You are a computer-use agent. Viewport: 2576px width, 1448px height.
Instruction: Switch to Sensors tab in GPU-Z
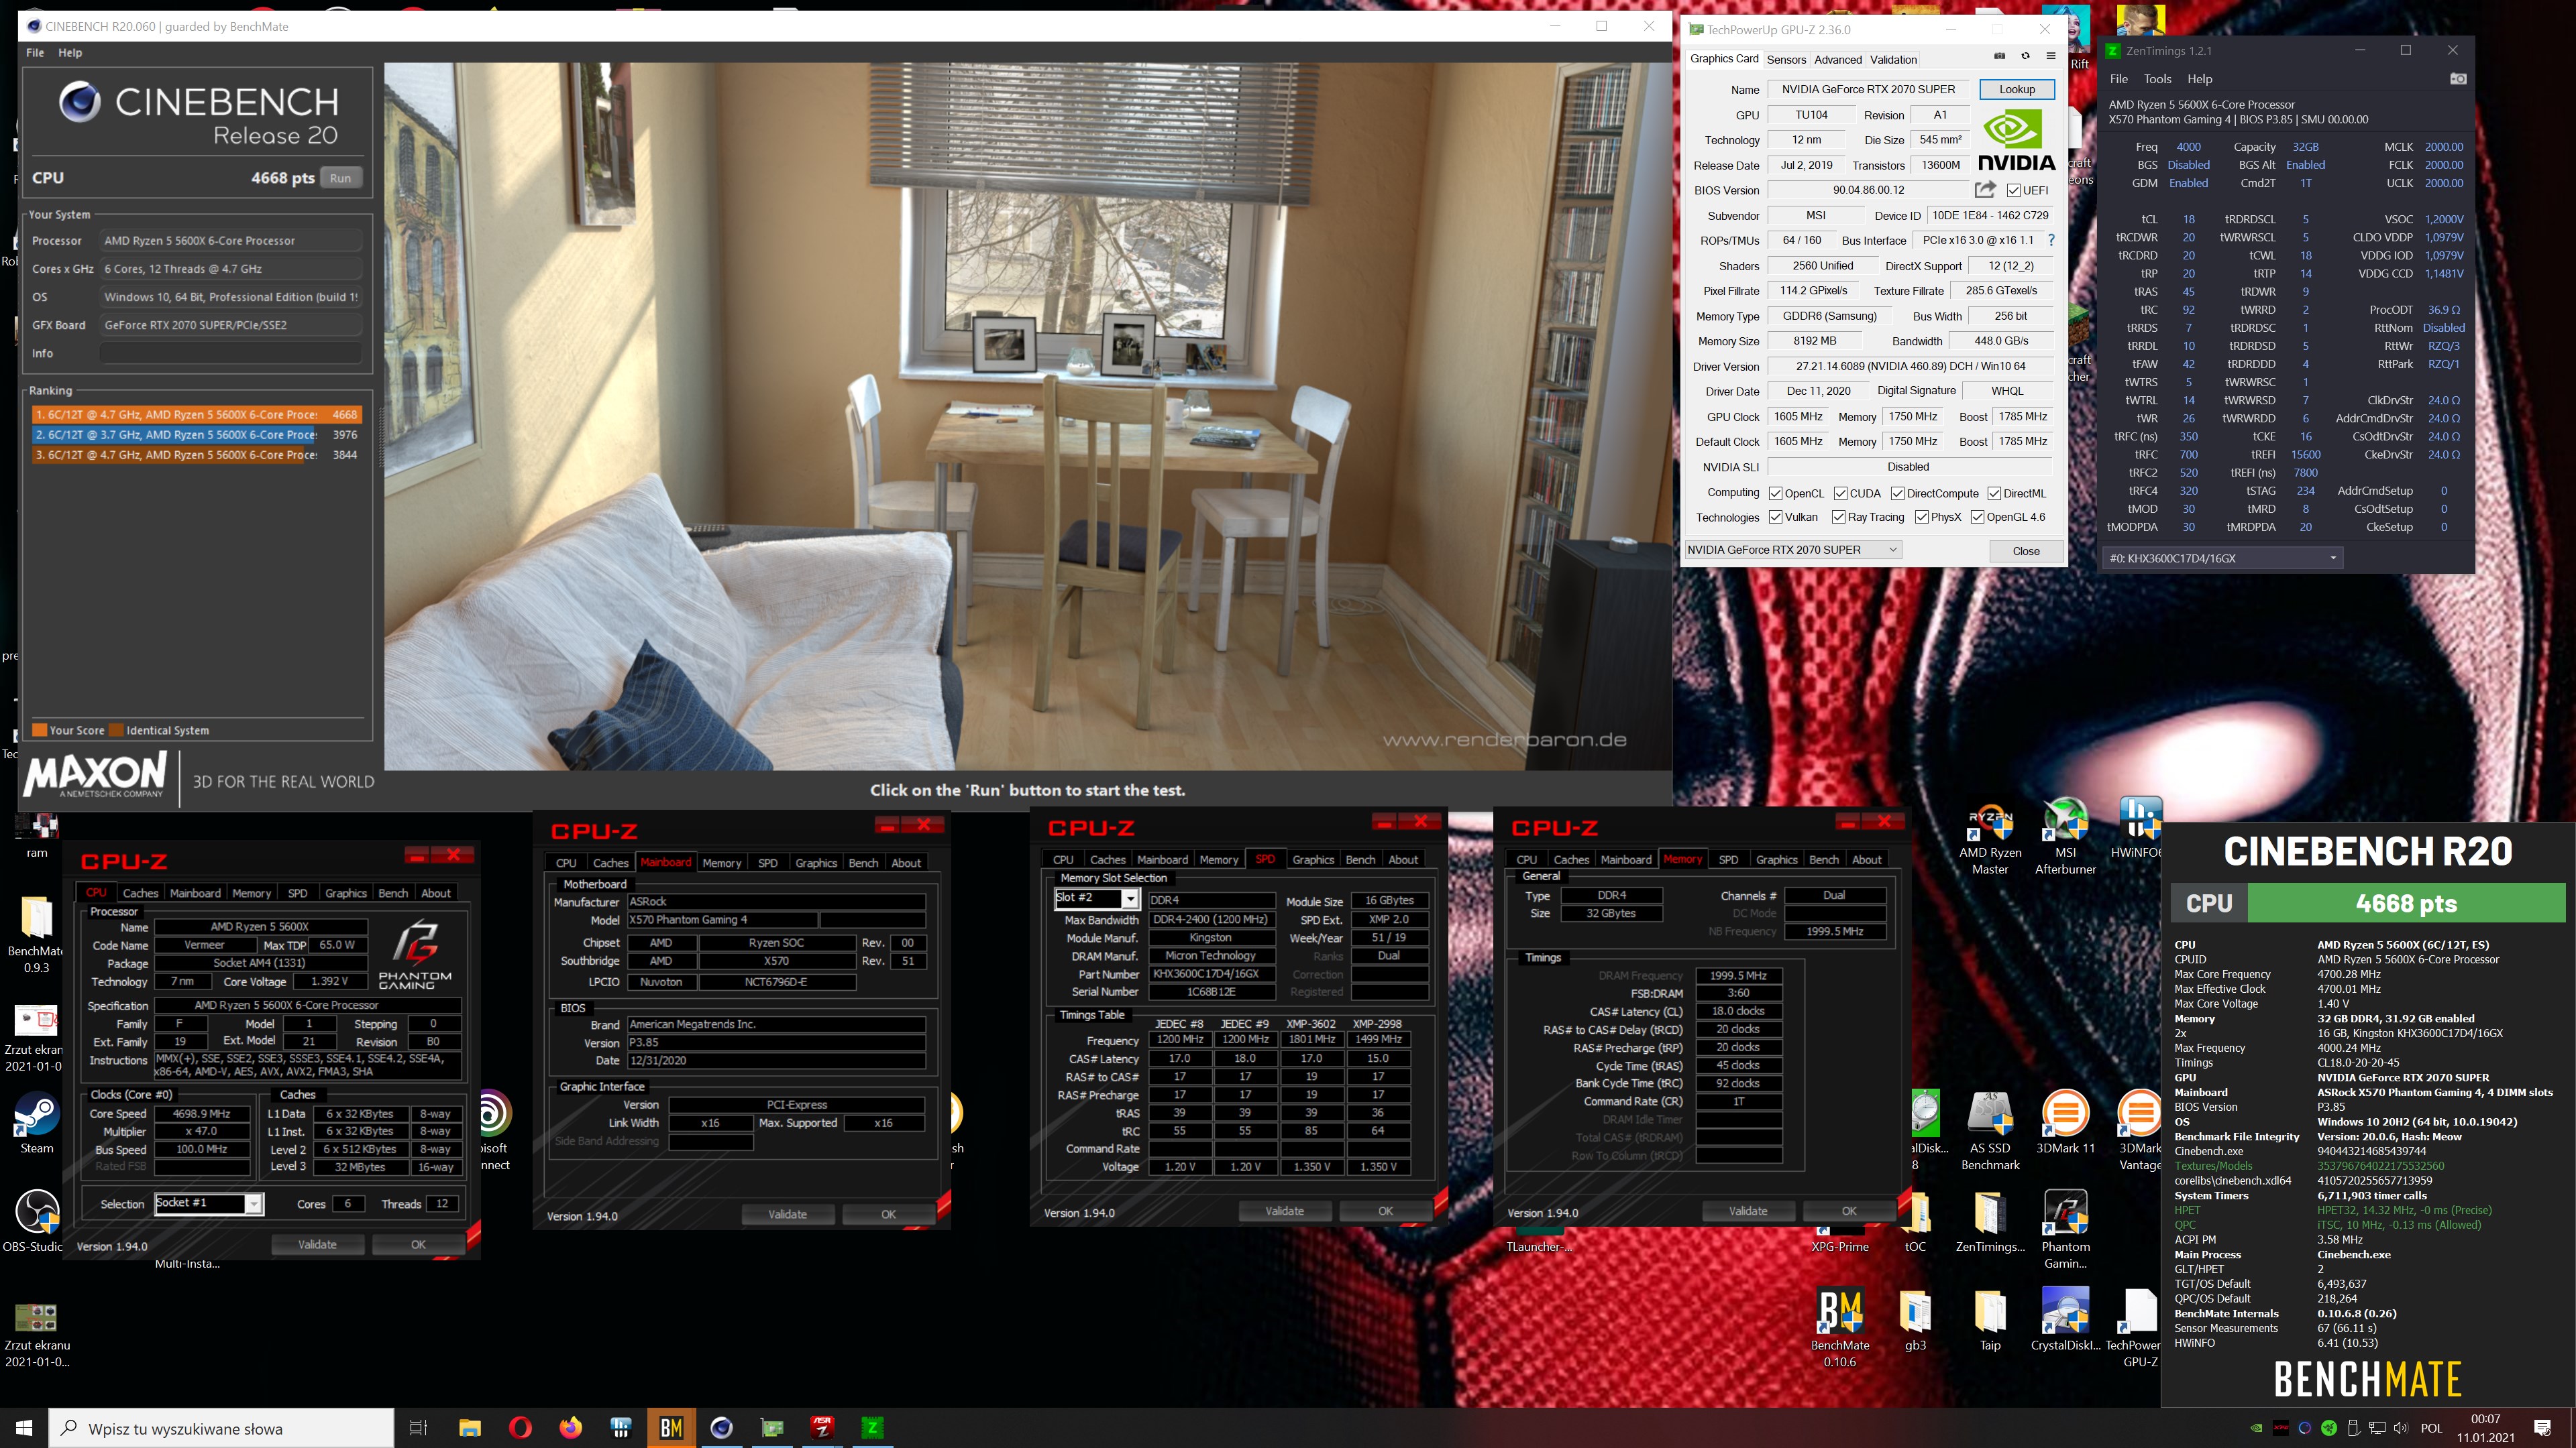point(1786,60)
